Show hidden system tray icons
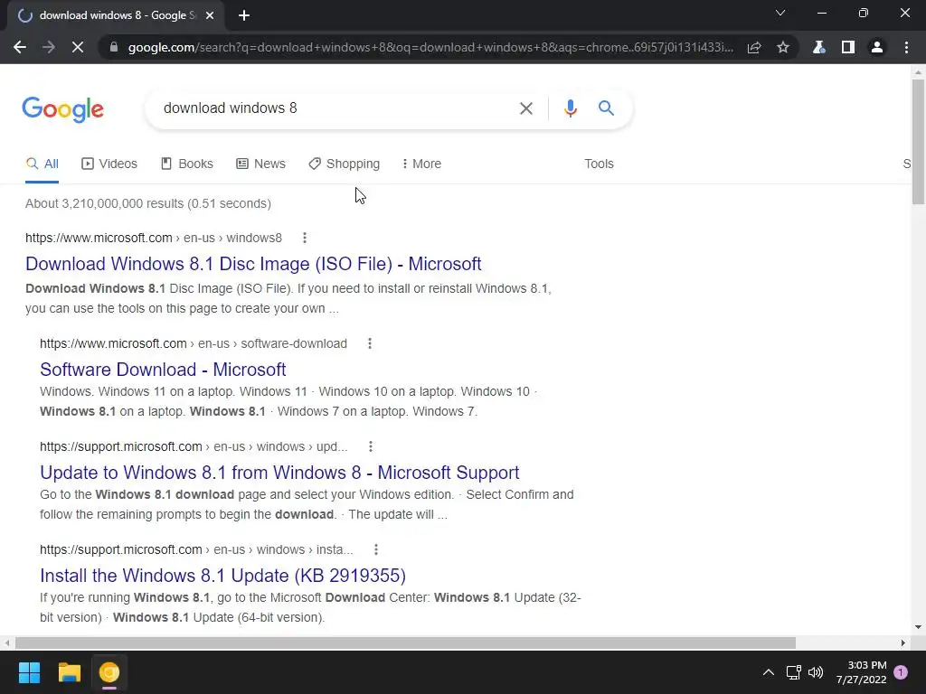The width and height of the screenshot is (926, 694). coord(769,672)
